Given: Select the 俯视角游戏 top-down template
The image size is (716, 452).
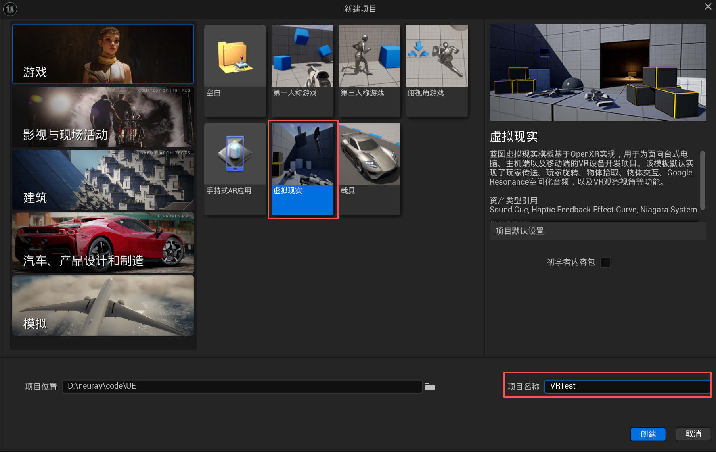Looking at the screenshot, I should (437, 56).
